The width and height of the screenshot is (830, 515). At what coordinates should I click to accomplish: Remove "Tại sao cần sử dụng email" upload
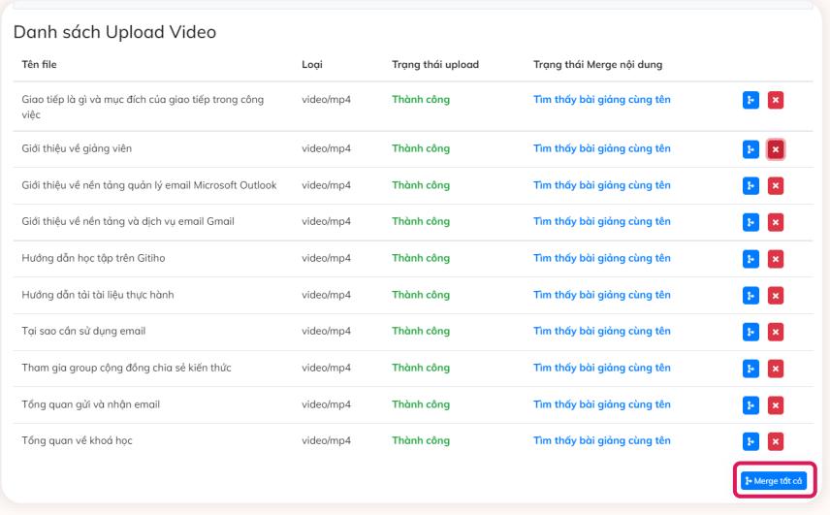pyautogui.click(x=776, y=332)
